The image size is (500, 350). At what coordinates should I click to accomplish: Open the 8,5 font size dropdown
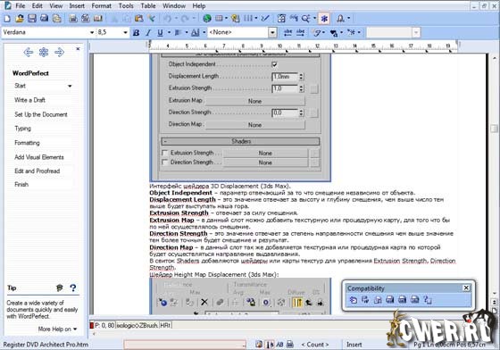125,32
